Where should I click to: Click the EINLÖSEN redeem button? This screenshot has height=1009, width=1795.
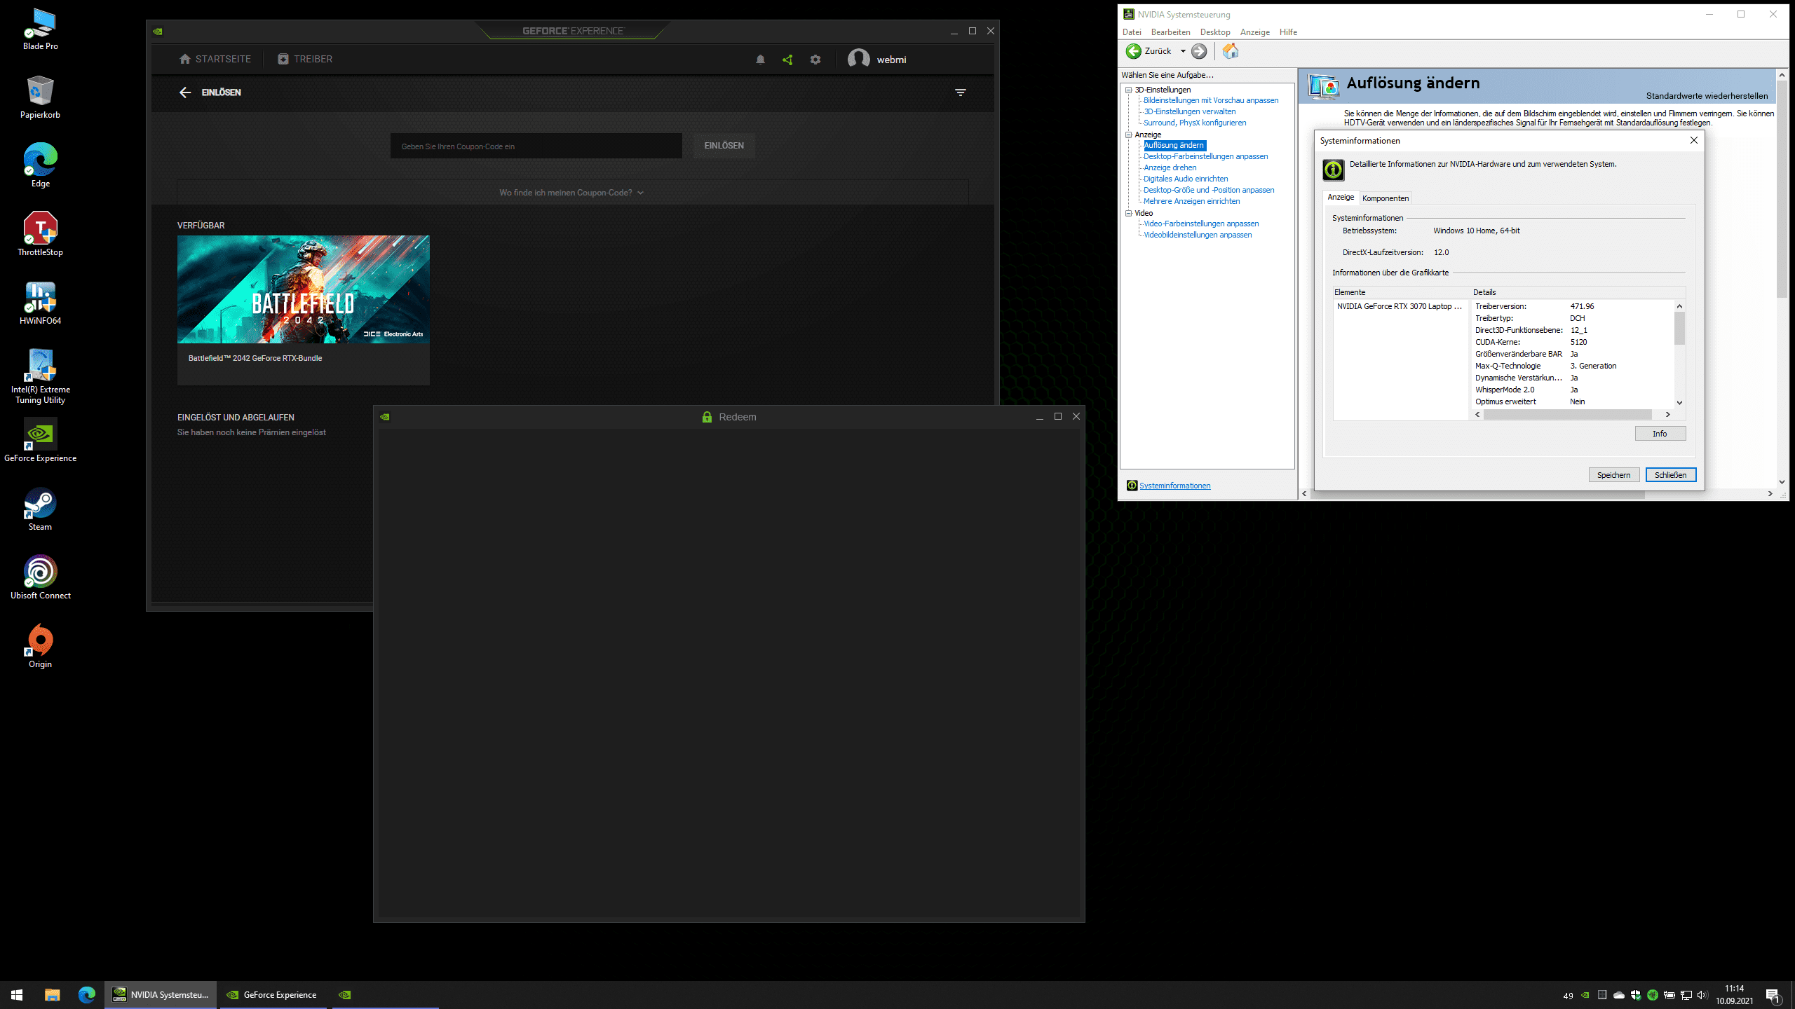(724, 146)
